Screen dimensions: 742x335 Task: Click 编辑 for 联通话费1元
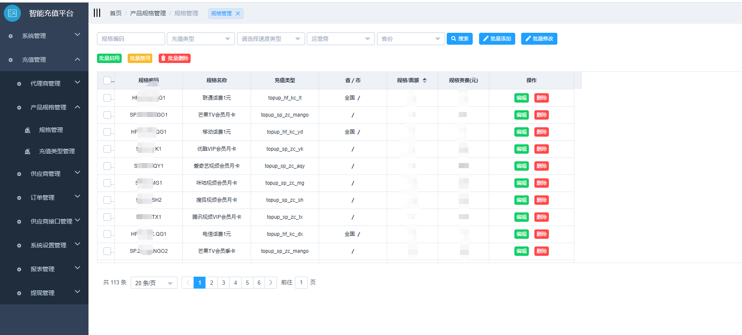click(x=522, y=98)
